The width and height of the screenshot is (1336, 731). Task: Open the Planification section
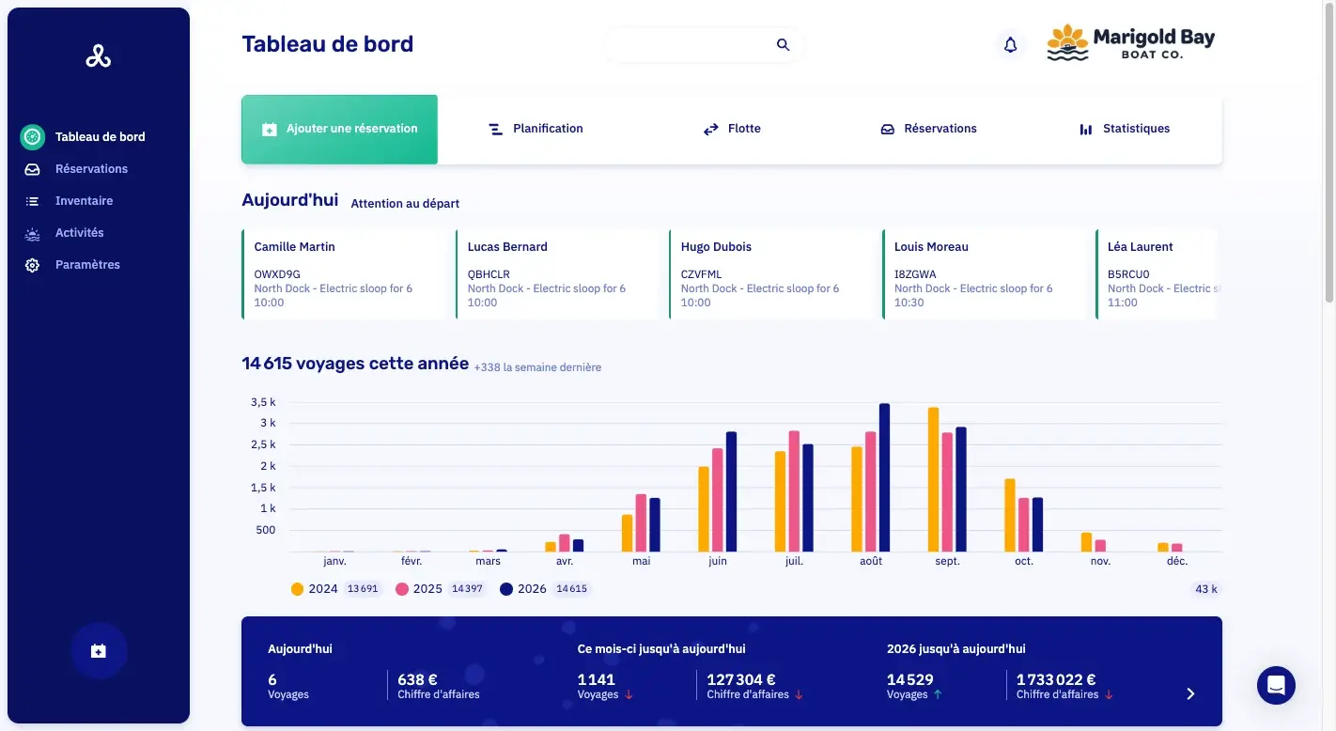[x=536, y=129]
